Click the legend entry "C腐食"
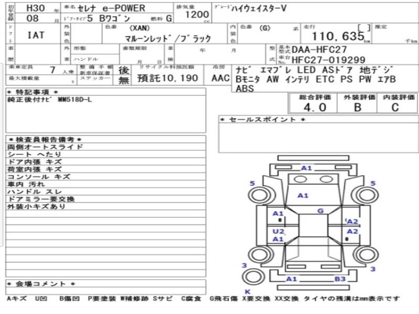This screenshot has width=419, height=314. (x=191, y=298)
